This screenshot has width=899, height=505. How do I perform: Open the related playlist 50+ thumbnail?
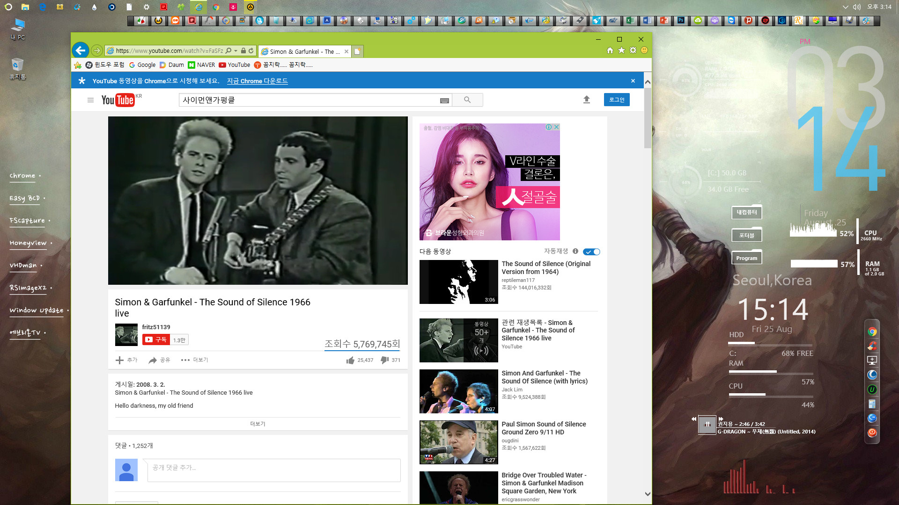coord(458,340)
